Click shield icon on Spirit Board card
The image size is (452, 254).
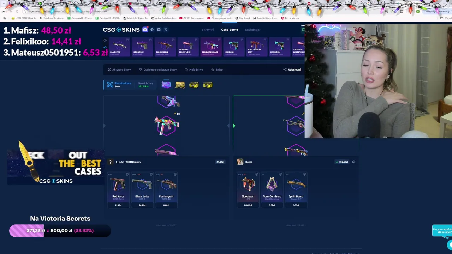coord(305,174)
